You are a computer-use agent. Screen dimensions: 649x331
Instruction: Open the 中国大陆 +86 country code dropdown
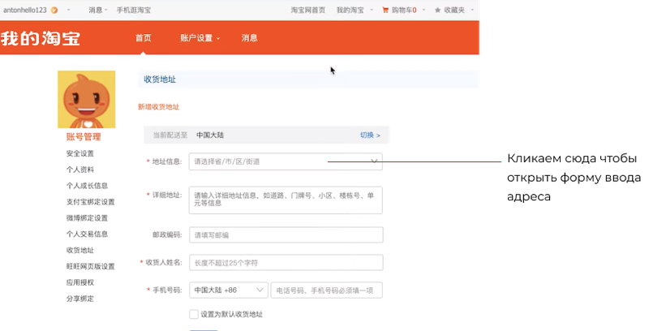pyautogui.click(x=229, y=290)
